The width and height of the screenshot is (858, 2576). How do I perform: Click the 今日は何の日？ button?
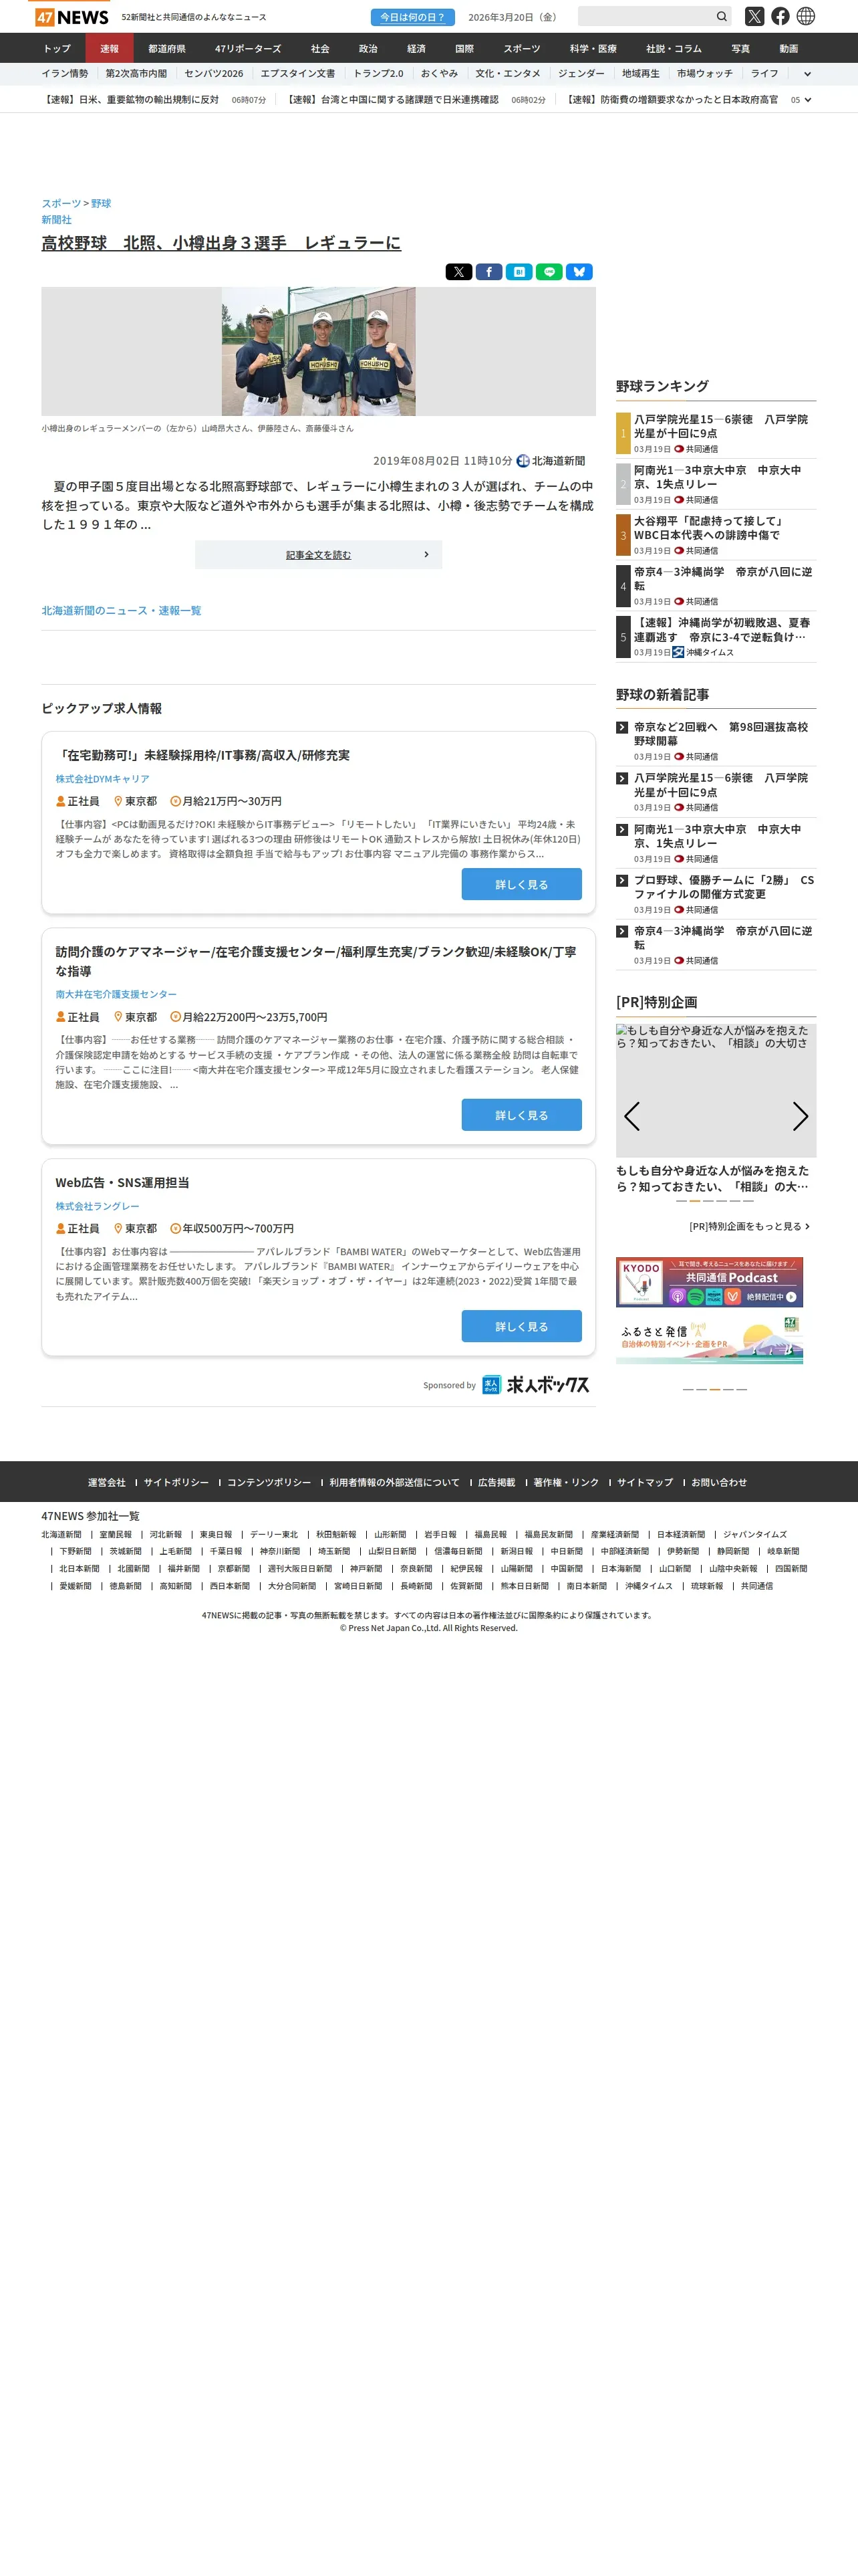tap(412, 17)
